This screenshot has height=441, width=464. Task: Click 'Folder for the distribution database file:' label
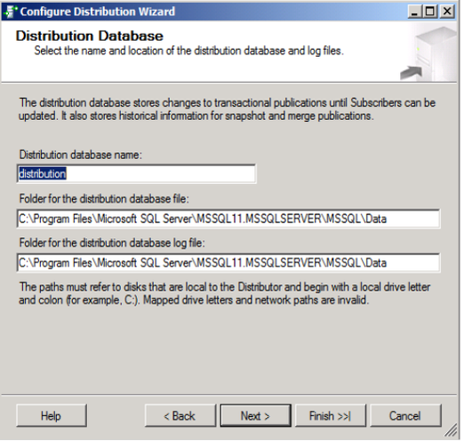tap(104, 198)
